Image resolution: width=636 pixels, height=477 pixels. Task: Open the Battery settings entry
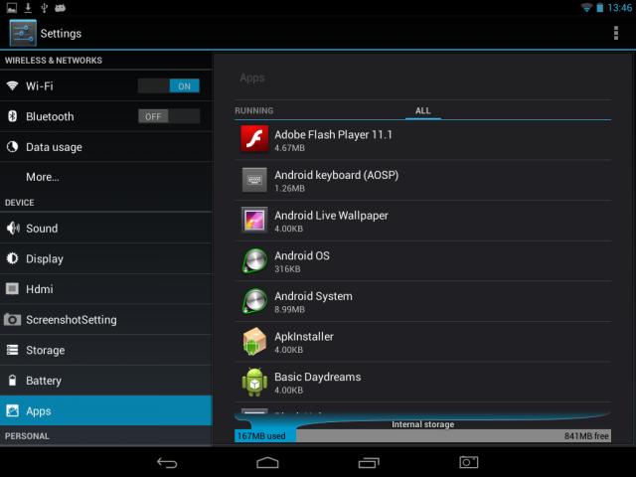pos(44,381)
